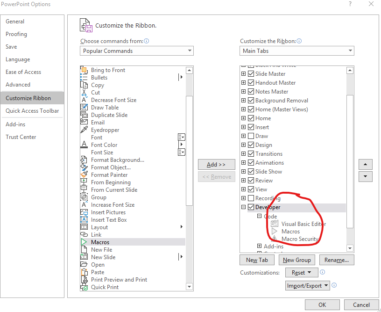This screenshot has height=312, width=381.
Task: Click the Paste clipboard icon
Action: 84,272
